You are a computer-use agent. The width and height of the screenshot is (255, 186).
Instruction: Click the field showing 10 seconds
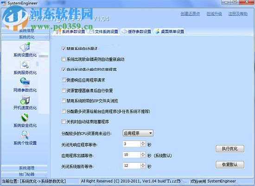(132, 155)
